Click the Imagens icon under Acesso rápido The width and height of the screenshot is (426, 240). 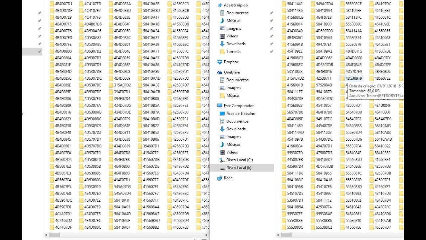pos(223,28)
